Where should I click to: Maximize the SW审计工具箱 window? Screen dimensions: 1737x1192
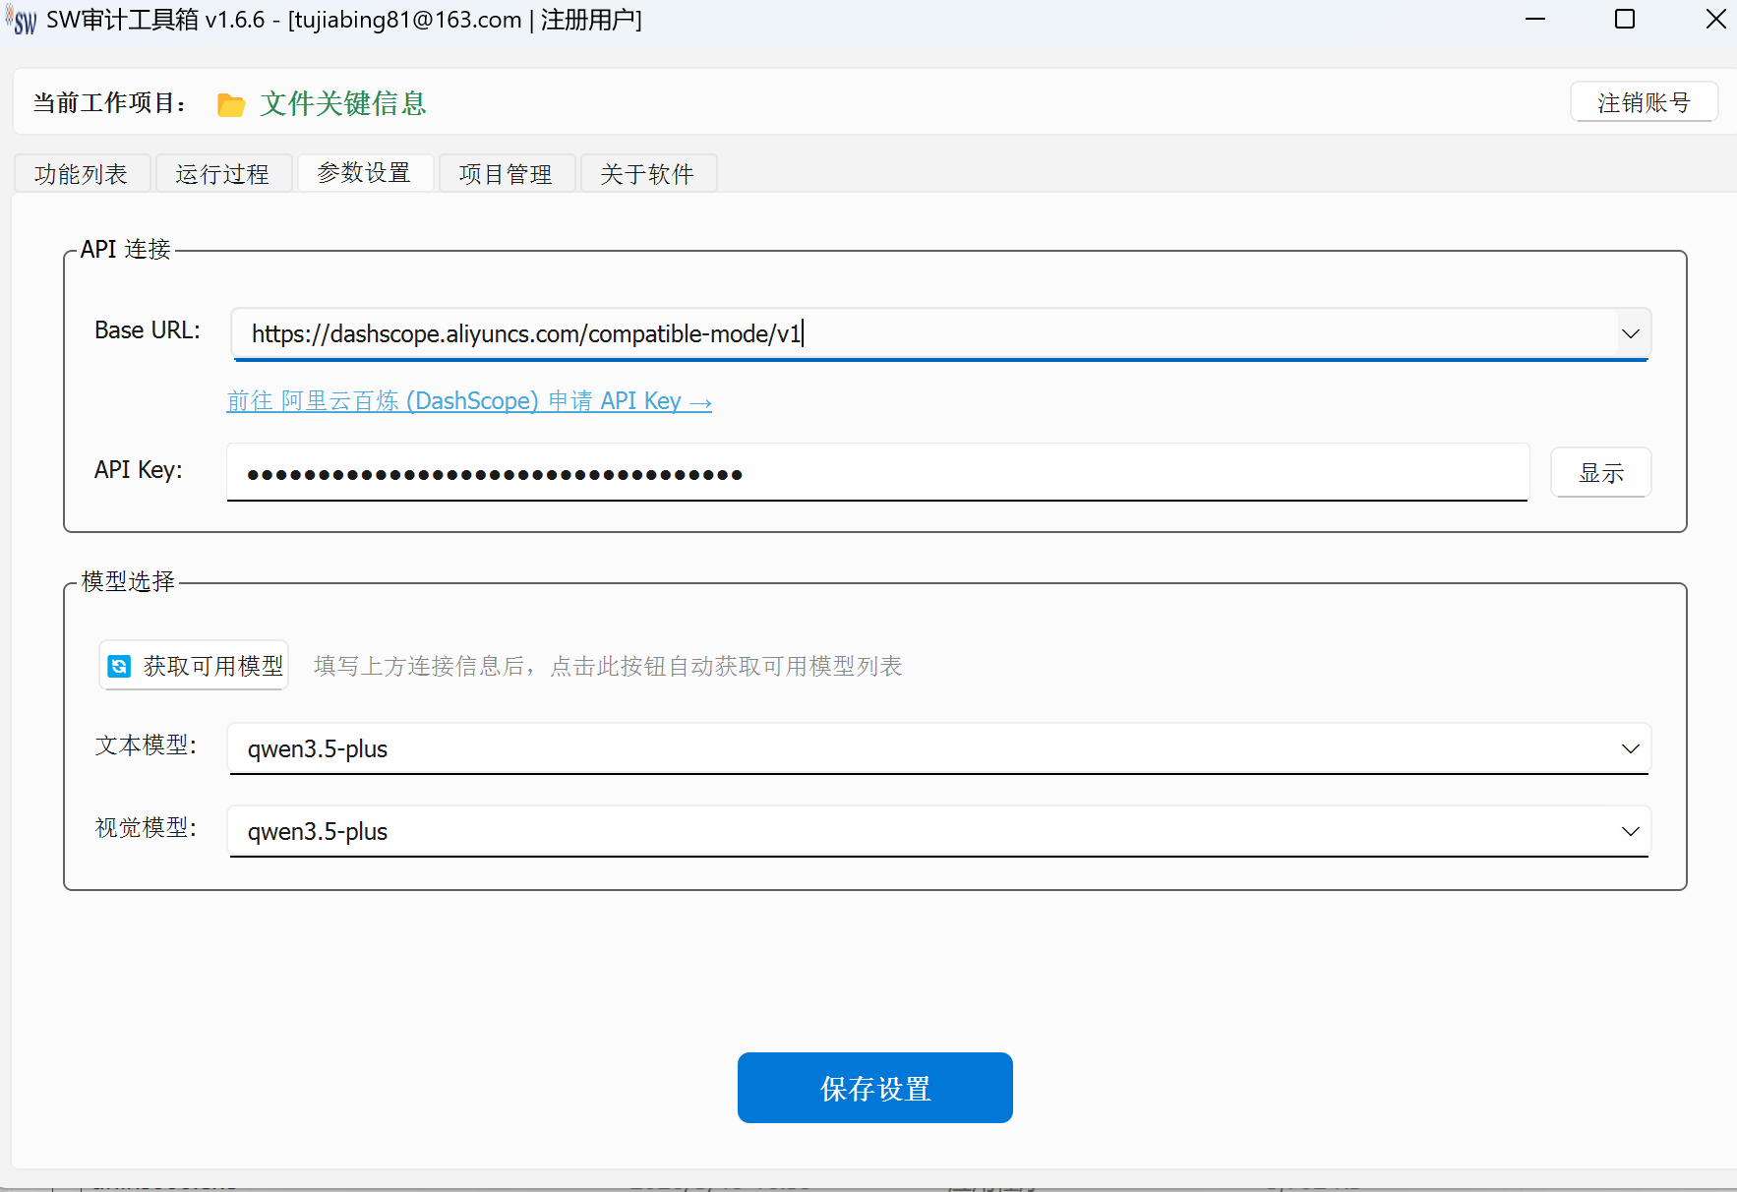pos(1625,20)
